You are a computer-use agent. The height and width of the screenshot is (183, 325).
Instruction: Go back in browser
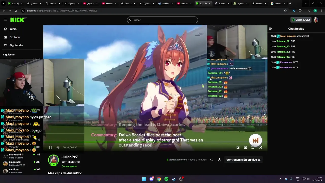pos(4,11)
